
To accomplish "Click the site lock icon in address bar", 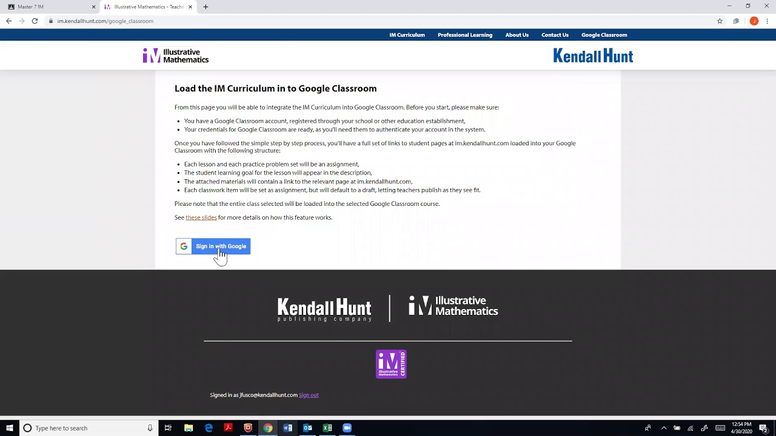I will coord(52,21).
